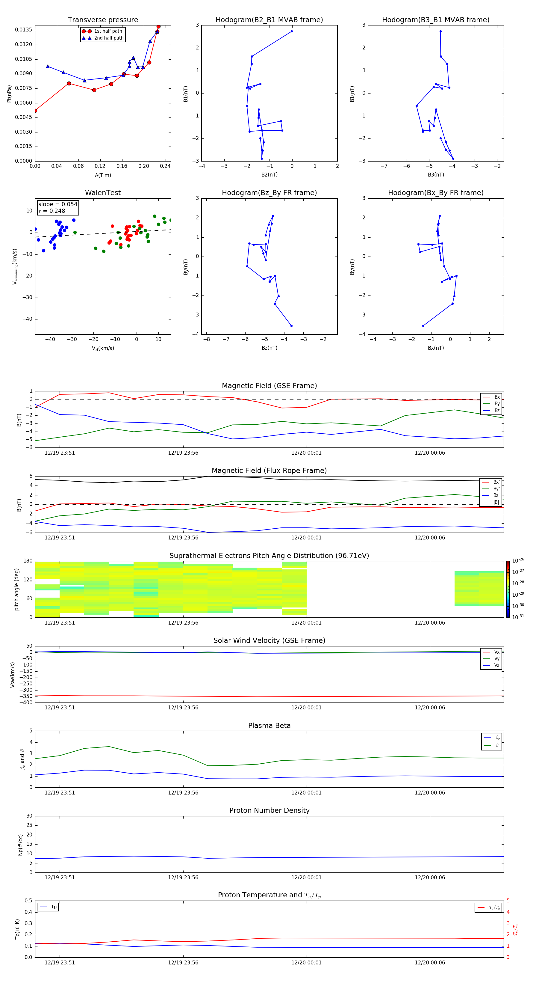
Task: Click "Bx'" legend entry in Flux Rope panel
Action: [x=491, y=482]
